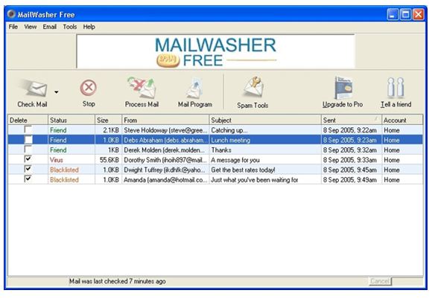432x299 pixels.
Task: Click Blacklisted status on Amanda row
Action: tap(64, 179)
